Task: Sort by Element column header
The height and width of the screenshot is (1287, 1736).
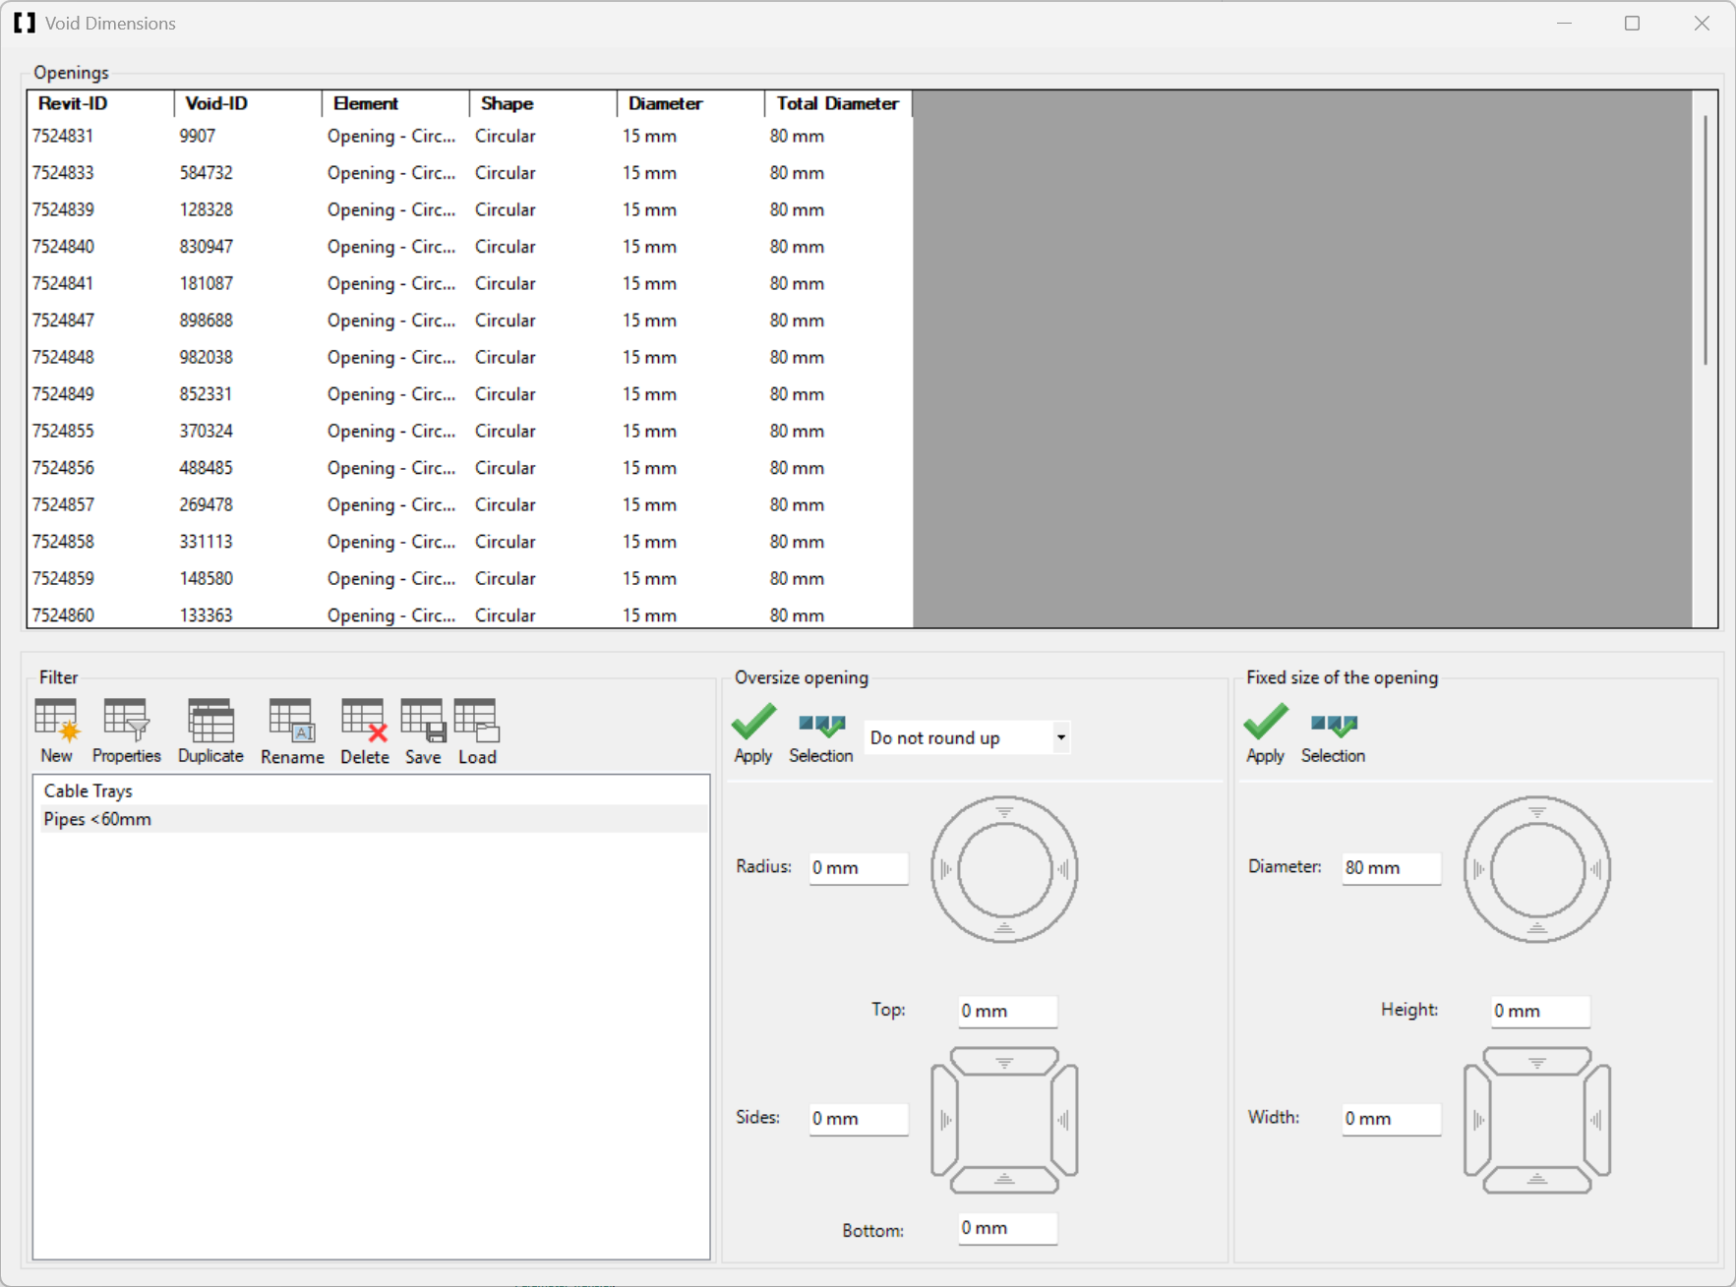Action: pyautogui.click(x=395, y=103)
